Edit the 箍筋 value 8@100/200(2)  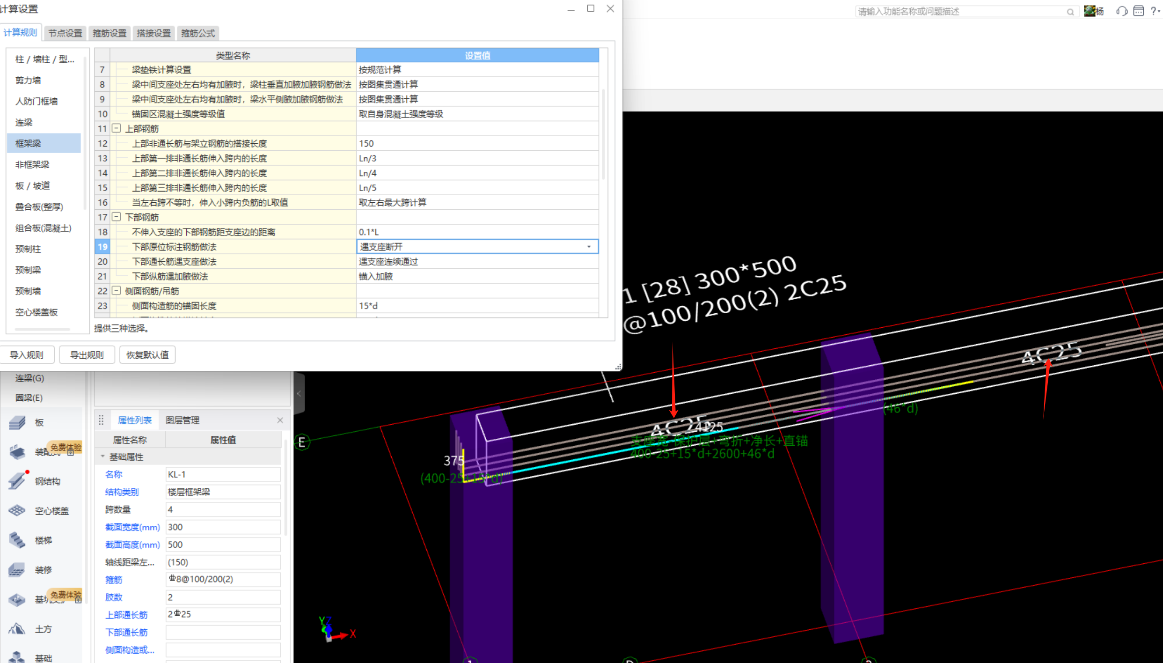coord(223,579)
